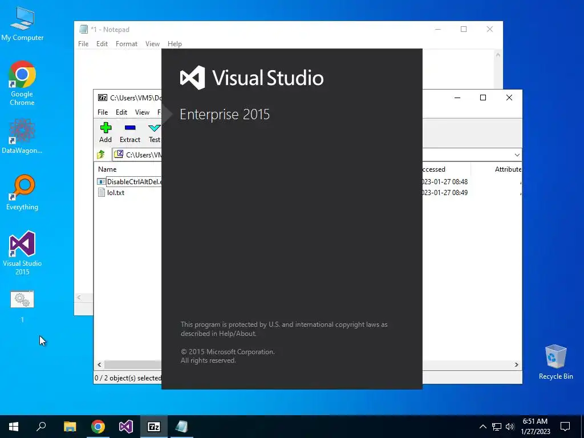The height and width of the screenshot is (438, 584).
Task: Open the notification center
Action: [565, 427]
